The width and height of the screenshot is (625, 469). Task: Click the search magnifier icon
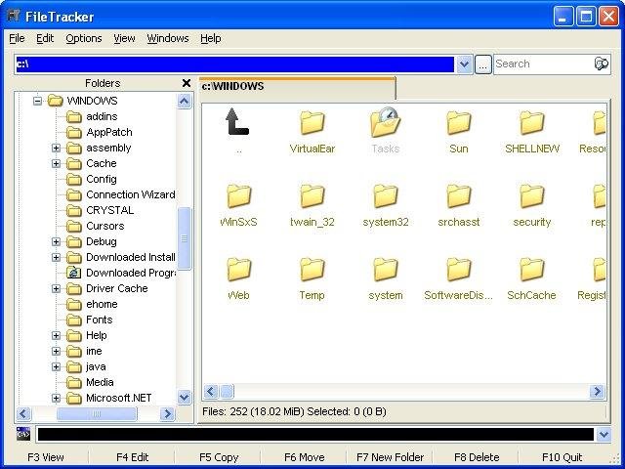point(602,64)
